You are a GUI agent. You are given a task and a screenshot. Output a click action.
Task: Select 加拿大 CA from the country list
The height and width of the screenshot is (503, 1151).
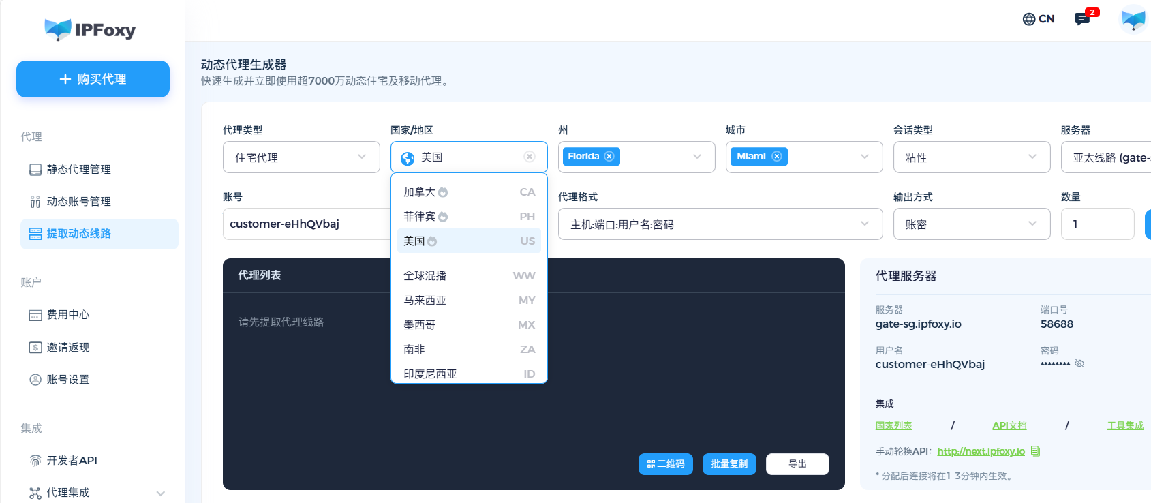tap(469, 192)
